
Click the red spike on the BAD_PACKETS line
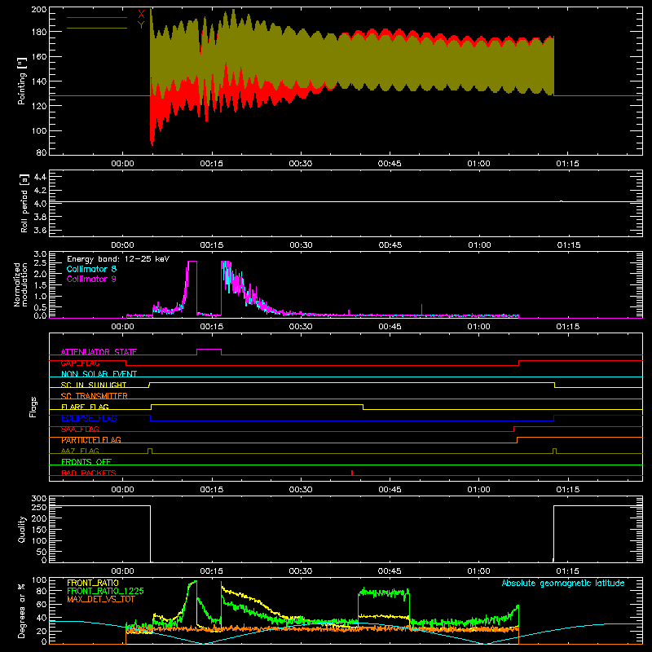(x=352, y=473)
